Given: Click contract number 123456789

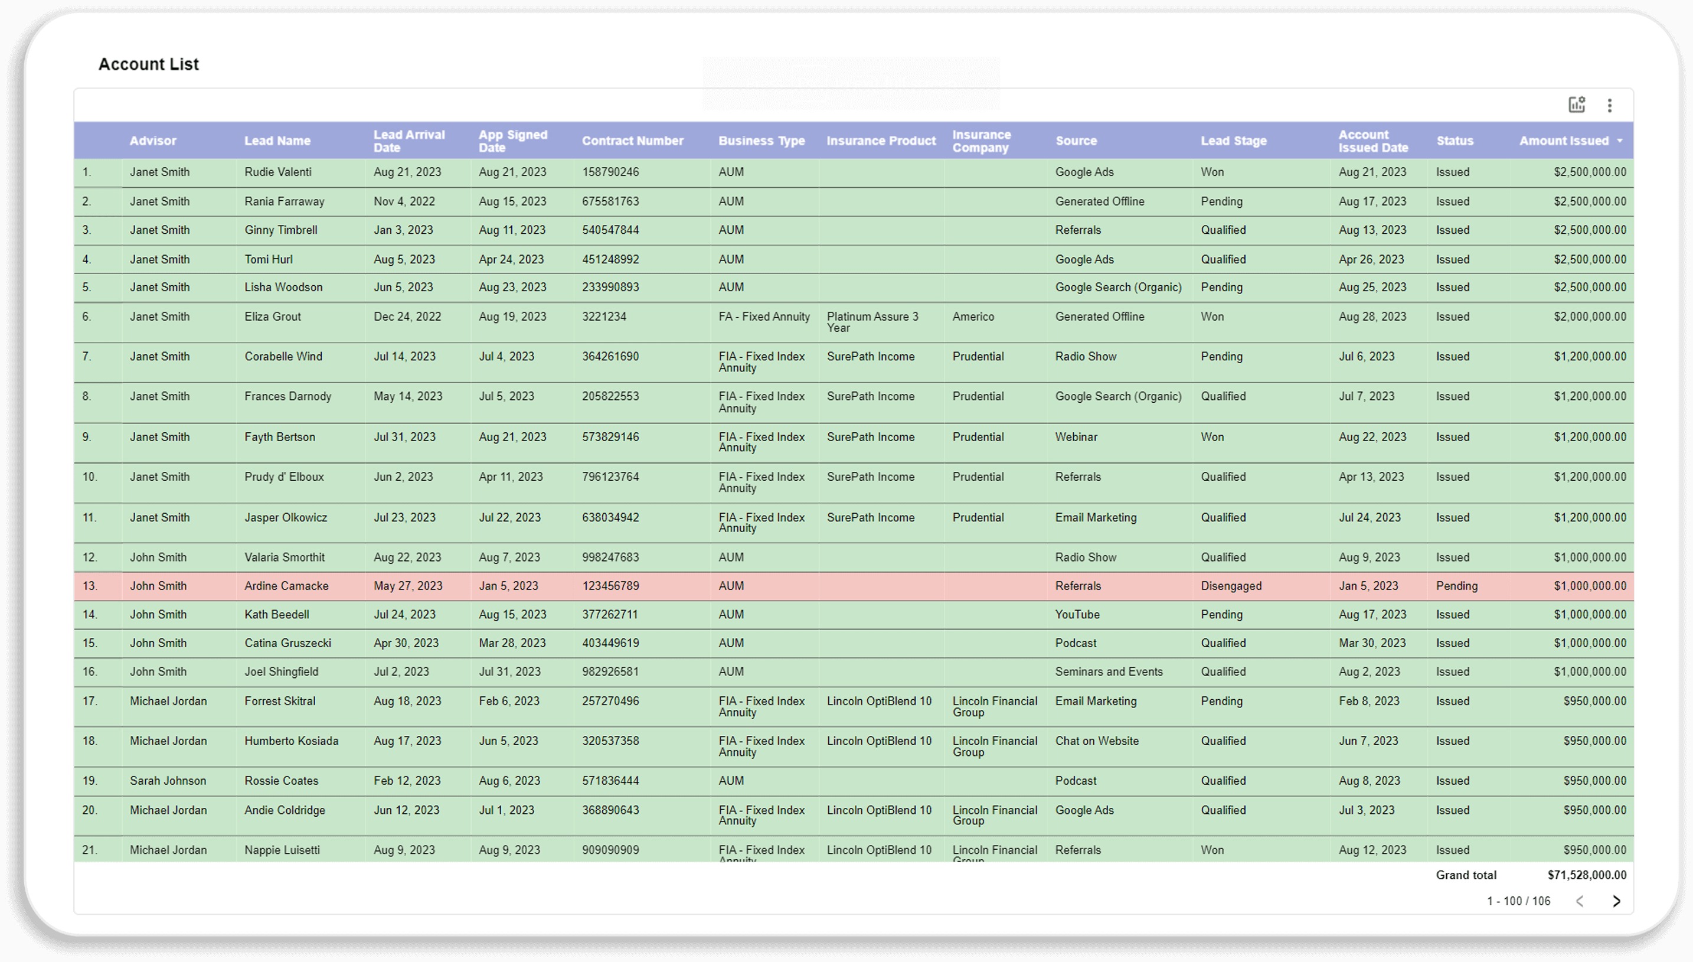Looking at the screenshot, I should pos(610,586).
